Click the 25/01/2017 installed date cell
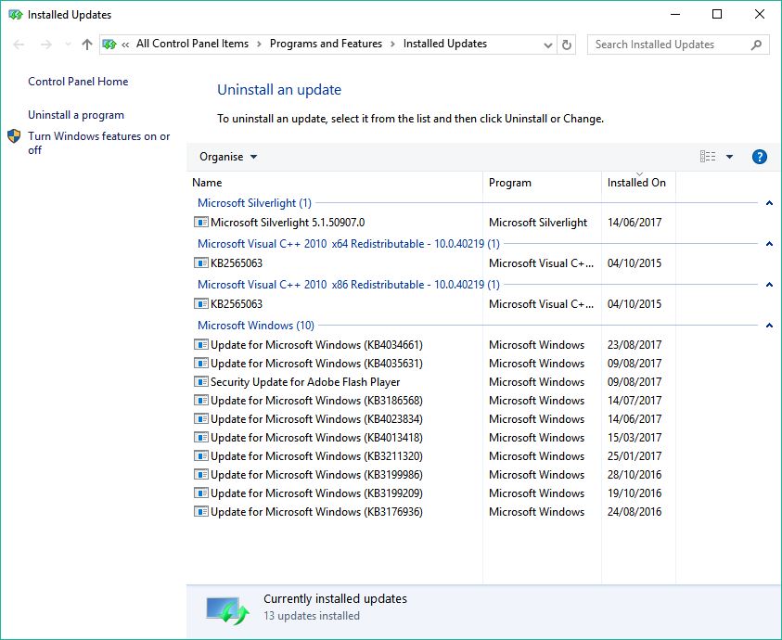Image resolution: width=782 pixels, height=640 pixels. (x=635, y=456)
